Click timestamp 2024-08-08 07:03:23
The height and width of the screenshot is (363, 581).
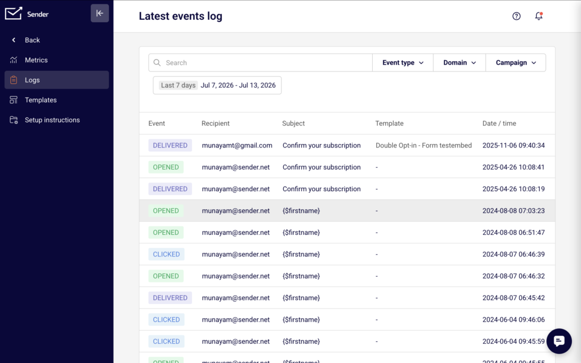513,211
